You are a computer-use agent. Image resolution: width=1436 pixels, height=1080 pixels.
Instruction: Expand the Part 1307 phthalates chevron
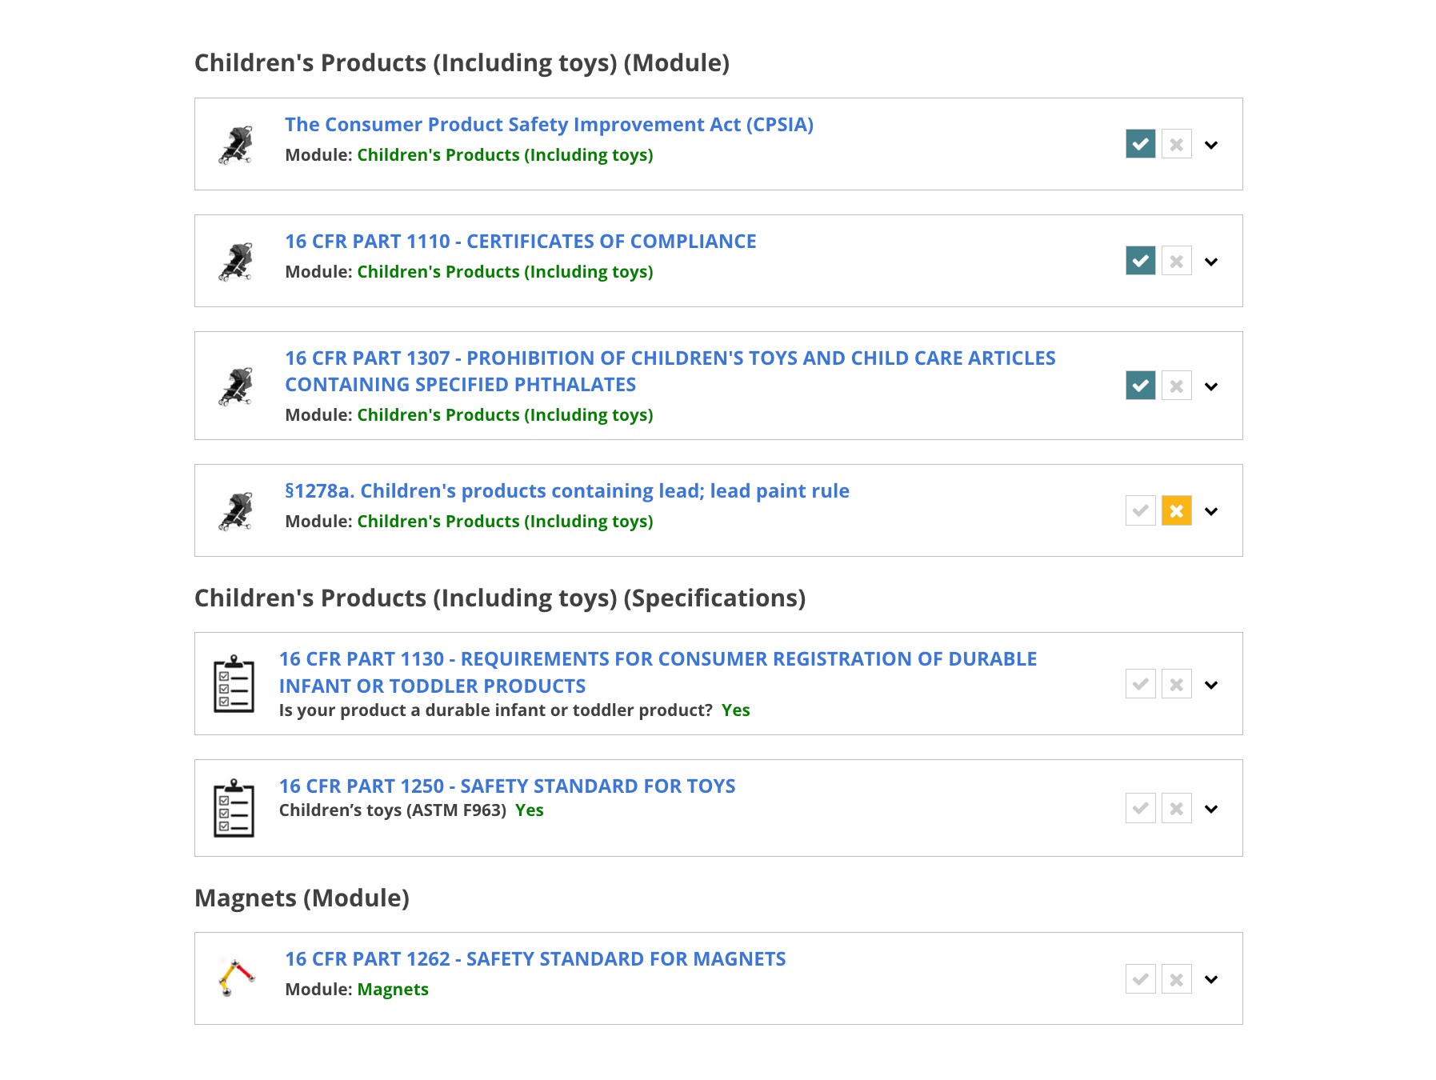click(x=1211, y=386)
